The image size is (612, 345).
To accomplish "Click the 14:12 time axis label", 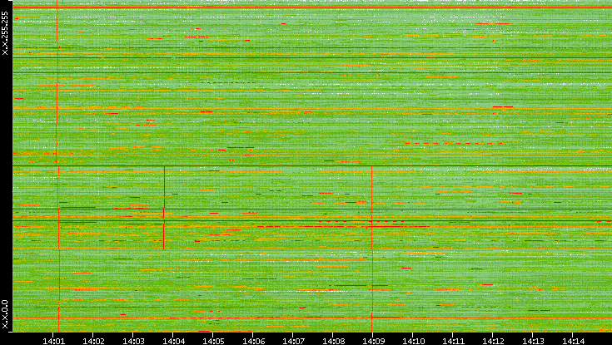I will click(493, 341).
